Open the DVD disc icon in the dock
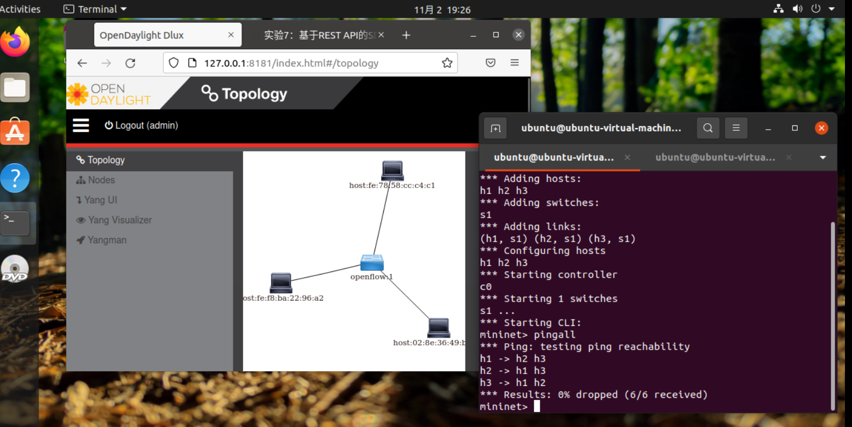852x427 pixels. coord(15,269)
